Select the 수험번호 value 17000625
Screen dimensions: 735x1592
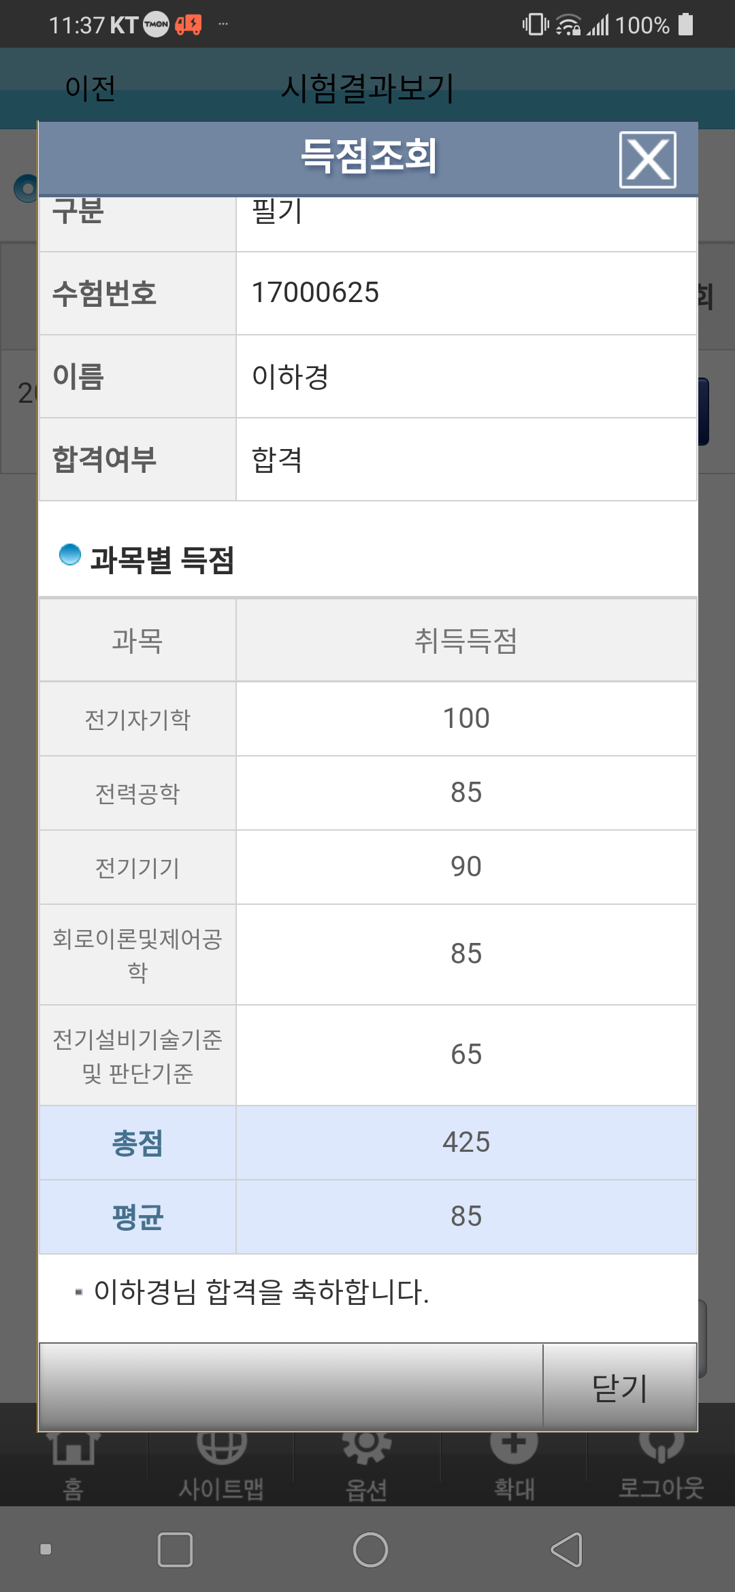point(315,293)
